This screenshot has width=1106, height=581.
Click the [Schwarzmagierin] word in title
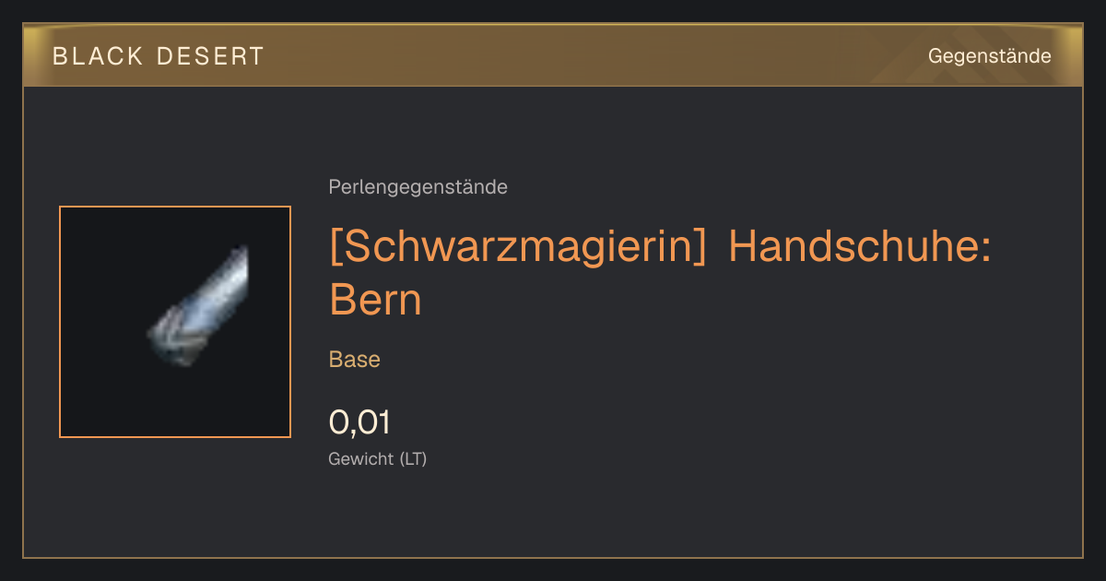pyautogui.click(x=518, y=249)
